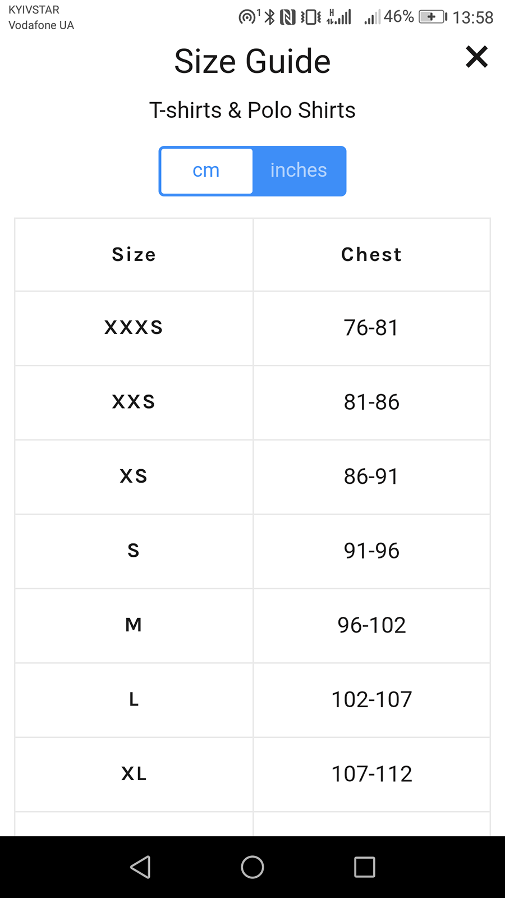
Task: Tap the XL size cell
Action: coord(134,774)
